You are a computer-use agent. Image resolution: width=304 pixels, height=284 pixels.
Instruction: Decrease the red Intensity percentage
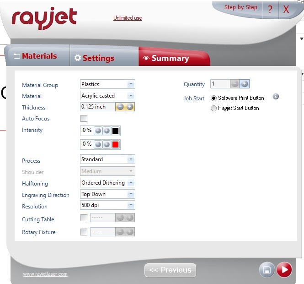[x=98, y=144]
